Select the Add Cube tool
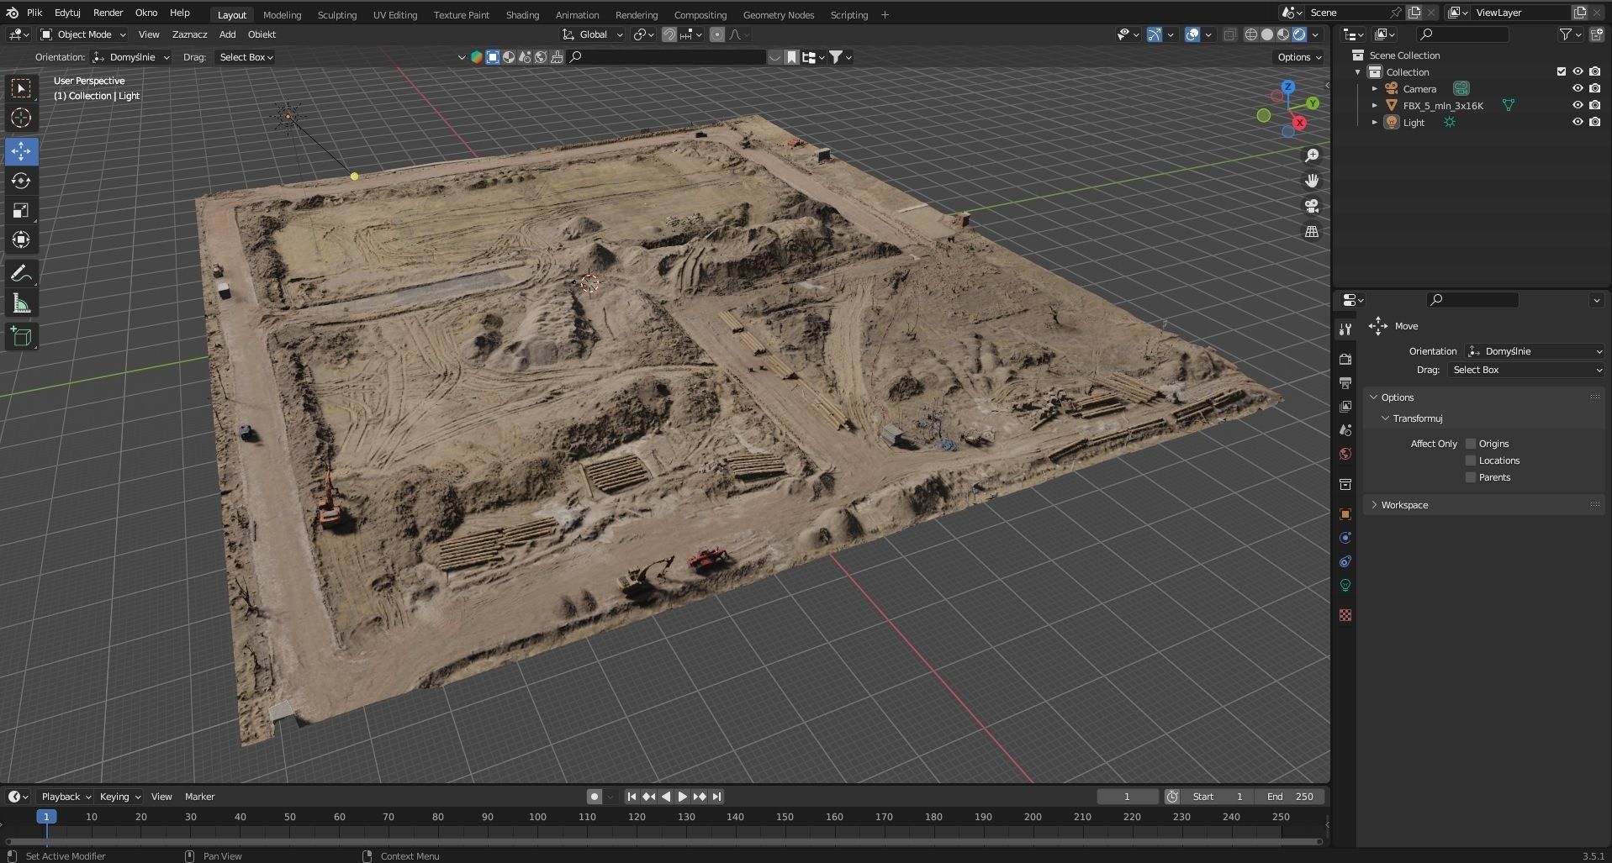This screenshot has height=863, width=1612. 21,337
